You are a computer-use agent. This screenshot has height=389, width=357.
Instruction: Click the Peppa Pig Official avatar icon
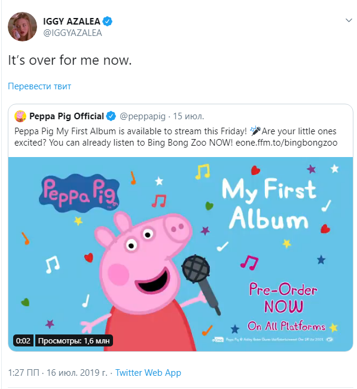(x=20, y=116)
